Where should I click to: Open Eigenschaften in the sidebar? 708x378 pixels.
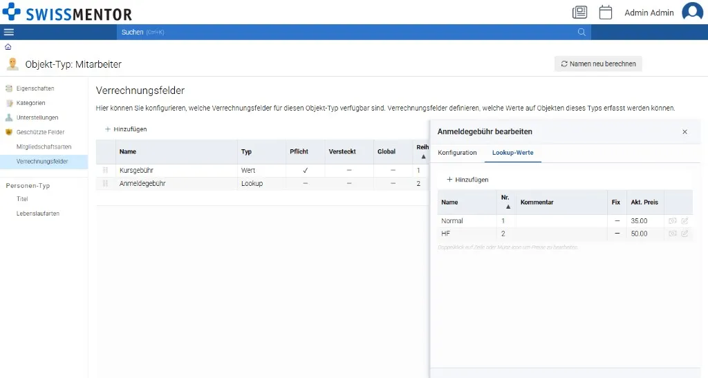pyautogui.click(x=35, y=88)
